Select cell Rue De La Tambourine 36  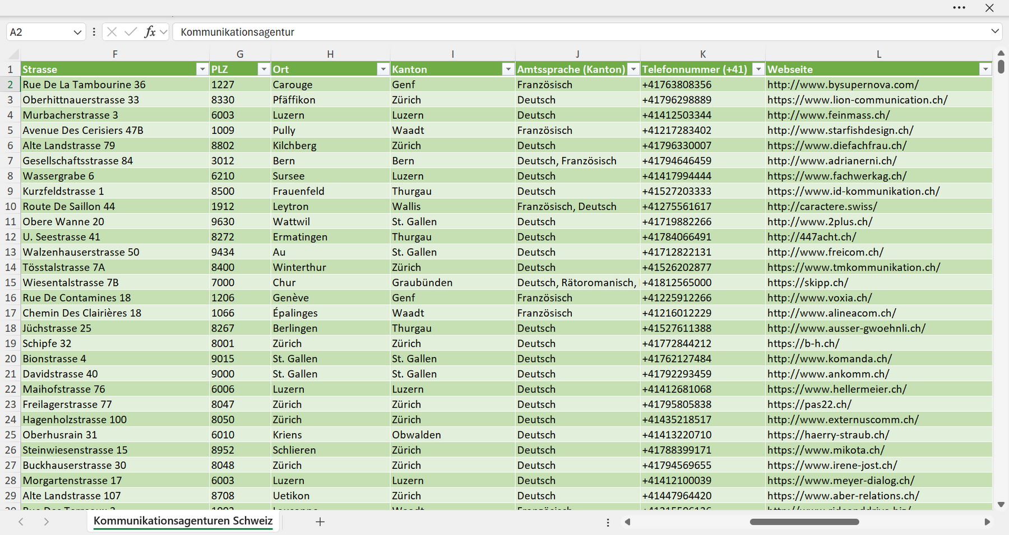tap(115, 85)
